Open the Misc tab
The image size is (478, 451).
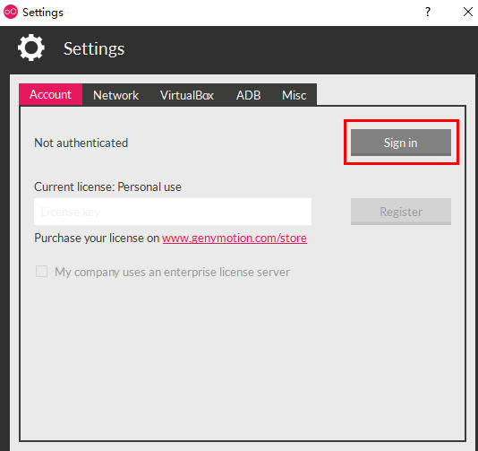point(294,95)
